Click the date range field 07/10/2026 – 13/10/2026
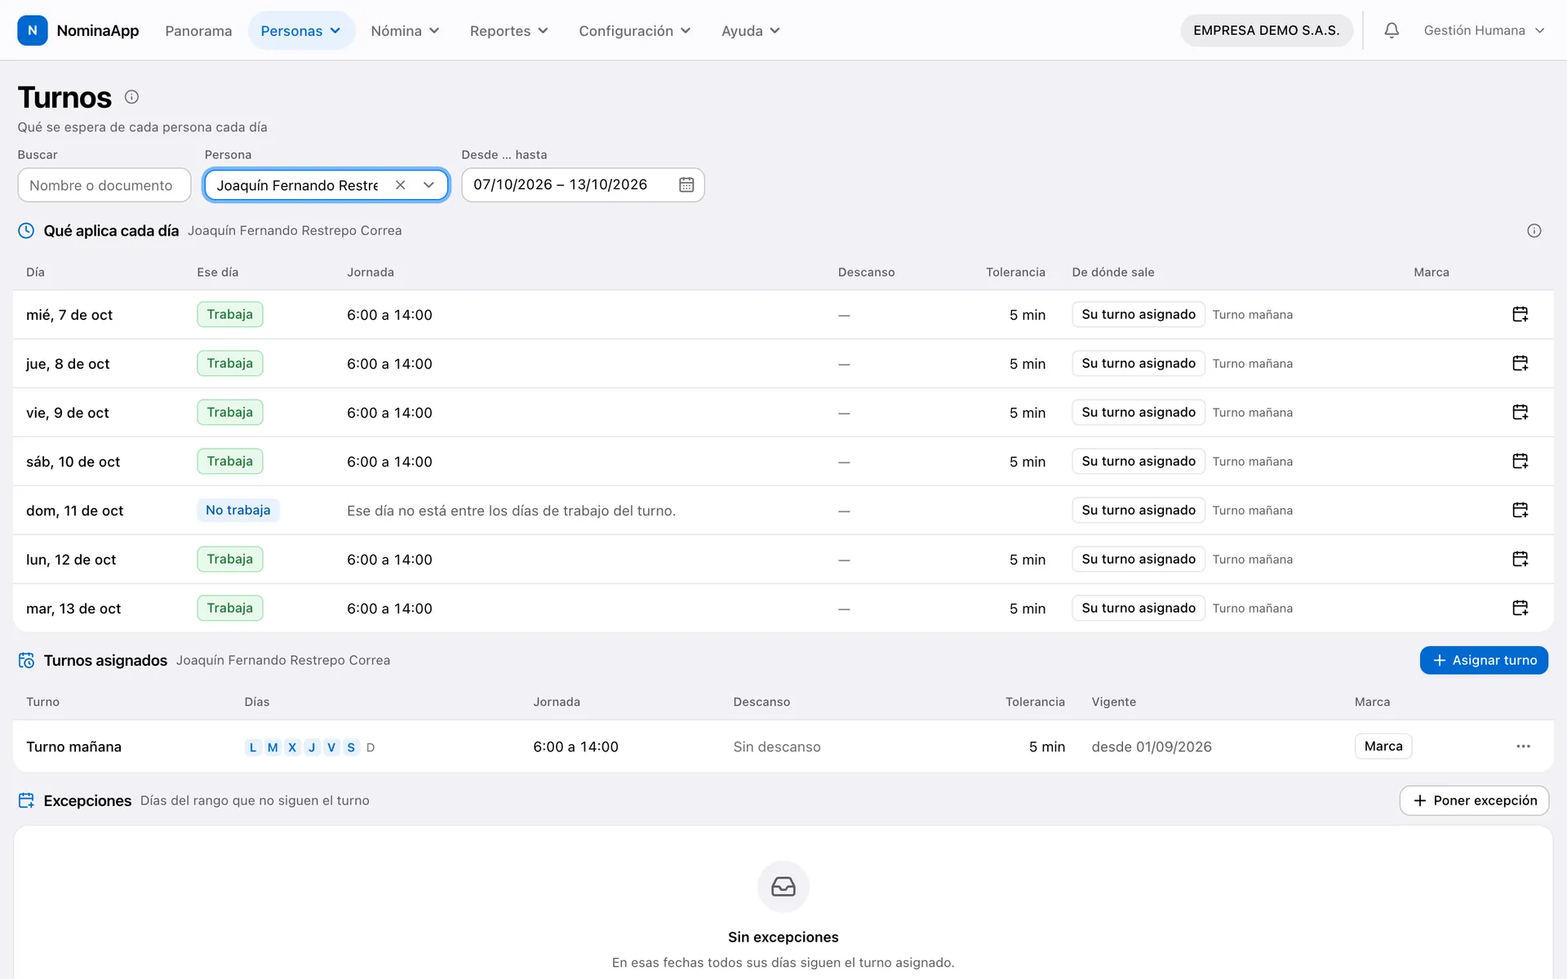 [583, 185]
